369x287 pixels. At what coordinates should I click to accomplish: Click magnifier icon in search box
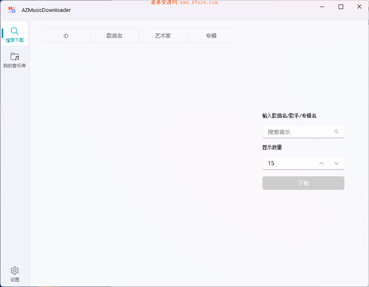[x=336, y=132]
